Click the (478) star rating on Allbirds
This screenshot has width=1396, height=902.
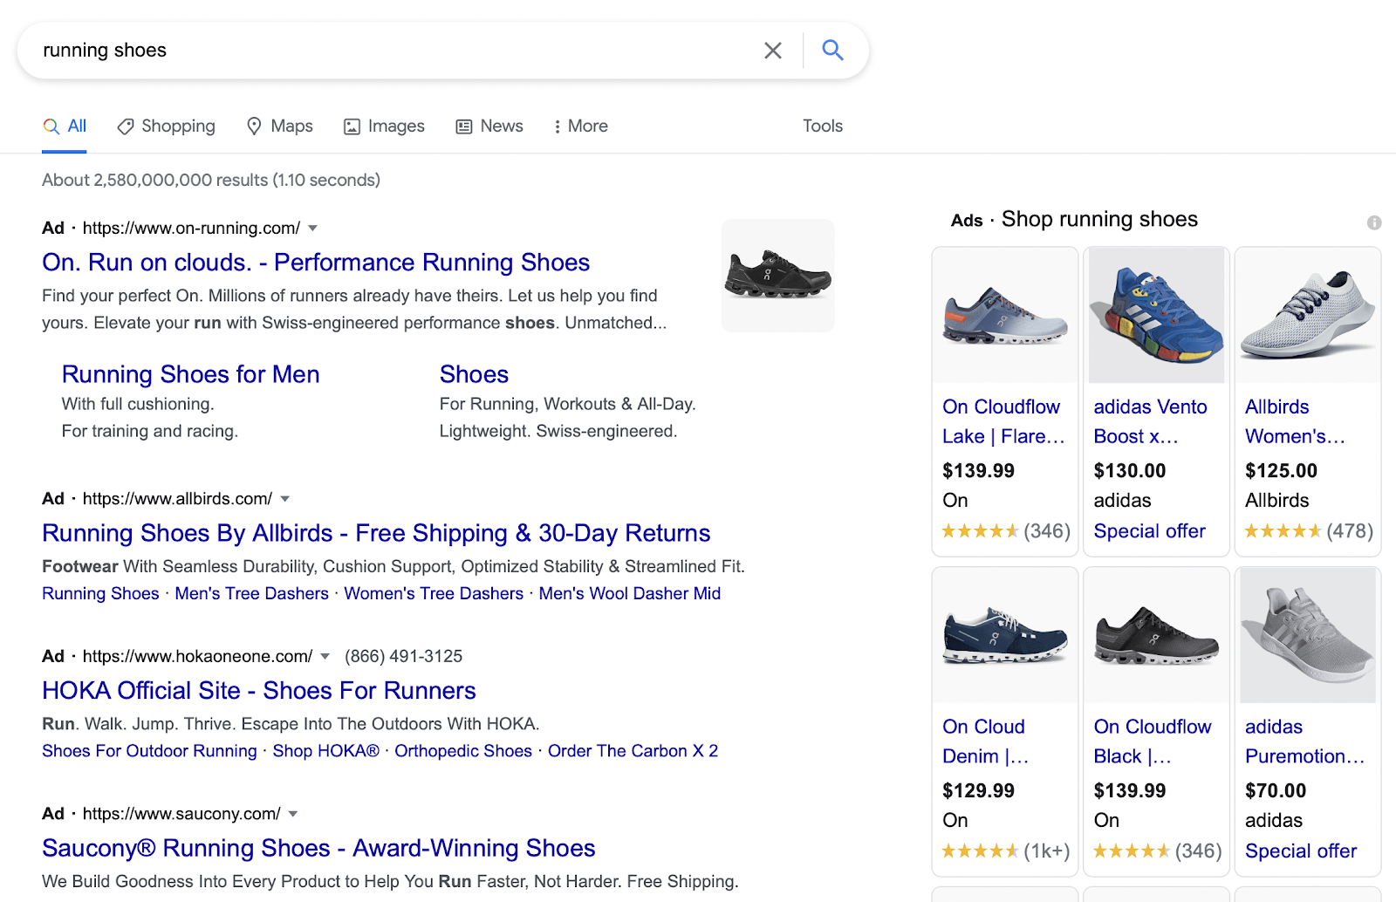tap(1309, 531)
